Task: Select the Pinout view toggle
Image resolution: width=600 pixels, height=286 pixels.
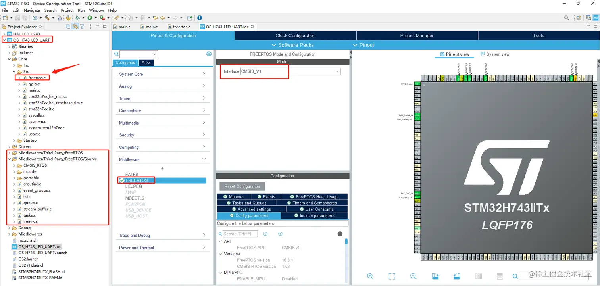Action: pyautogui.click(x=455, y=54)
